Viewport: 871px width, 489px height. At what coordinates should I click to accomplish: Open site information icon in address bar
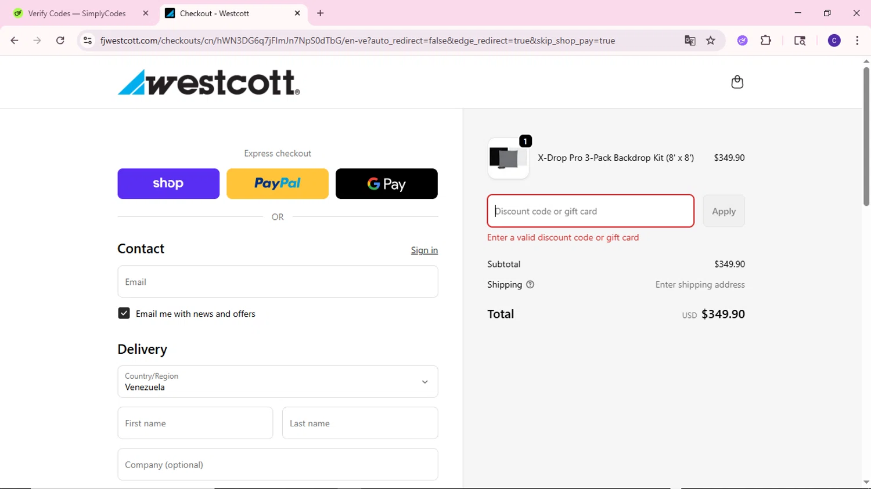click(88, 41)
